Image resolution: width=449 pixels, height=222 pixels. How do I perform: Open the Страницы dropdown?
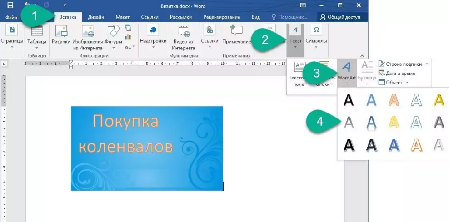[x=12, y=37]
